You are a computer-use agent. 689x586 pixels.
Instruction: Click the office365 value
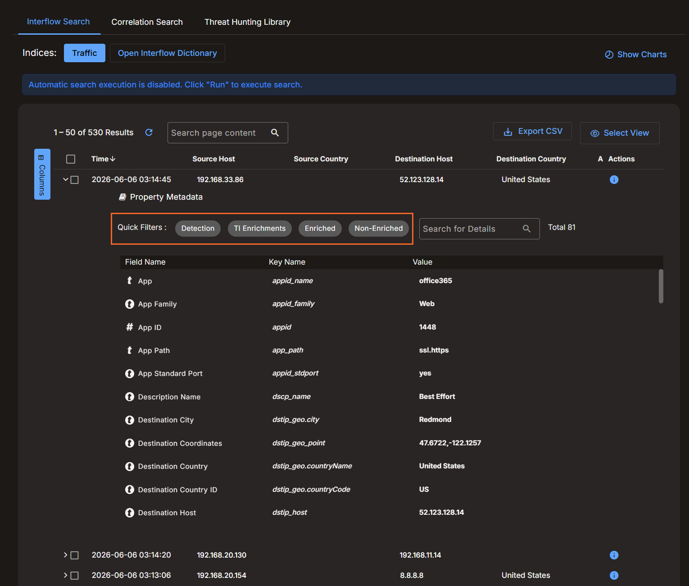(x=435, y=280)
